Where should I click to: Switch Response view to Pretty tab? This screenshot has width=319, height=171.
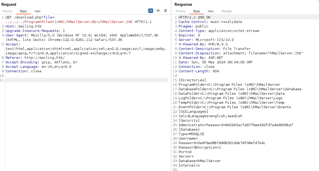click(x=181, y=11)
